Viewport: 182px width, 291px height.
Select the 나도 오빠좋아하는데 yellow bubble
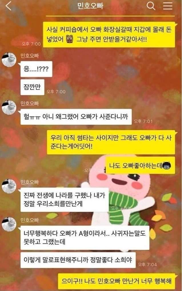pos(140,165)
